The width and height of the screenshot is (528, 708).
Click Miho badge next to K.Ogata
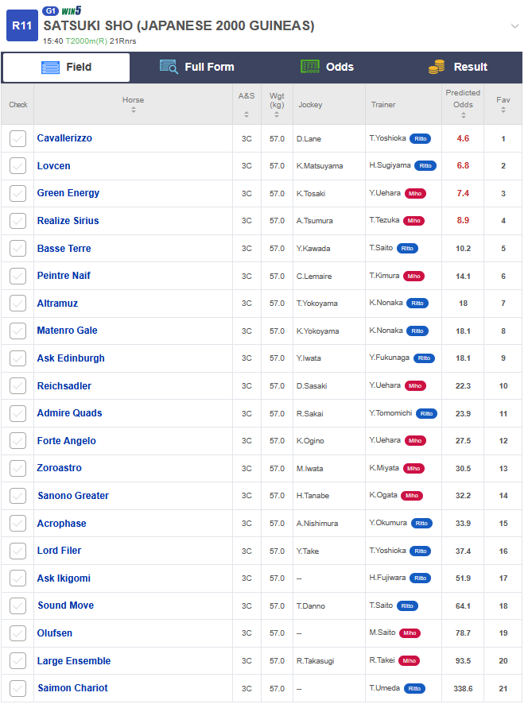click(x=411, y=496)
